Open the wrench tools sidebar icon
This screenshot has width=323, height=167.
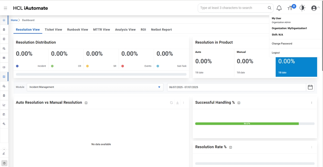click(4, 124)
